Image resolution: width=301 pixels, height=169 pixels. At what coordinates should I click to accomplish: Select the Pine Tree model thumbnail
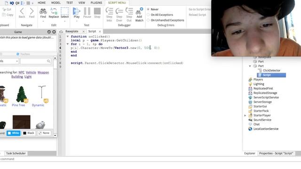[x=21, y=94]
